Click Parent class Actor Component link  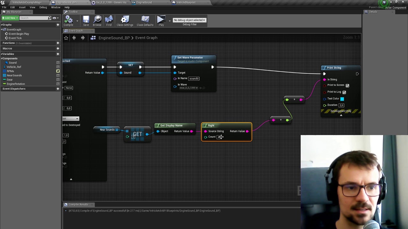tap(396, 8)
